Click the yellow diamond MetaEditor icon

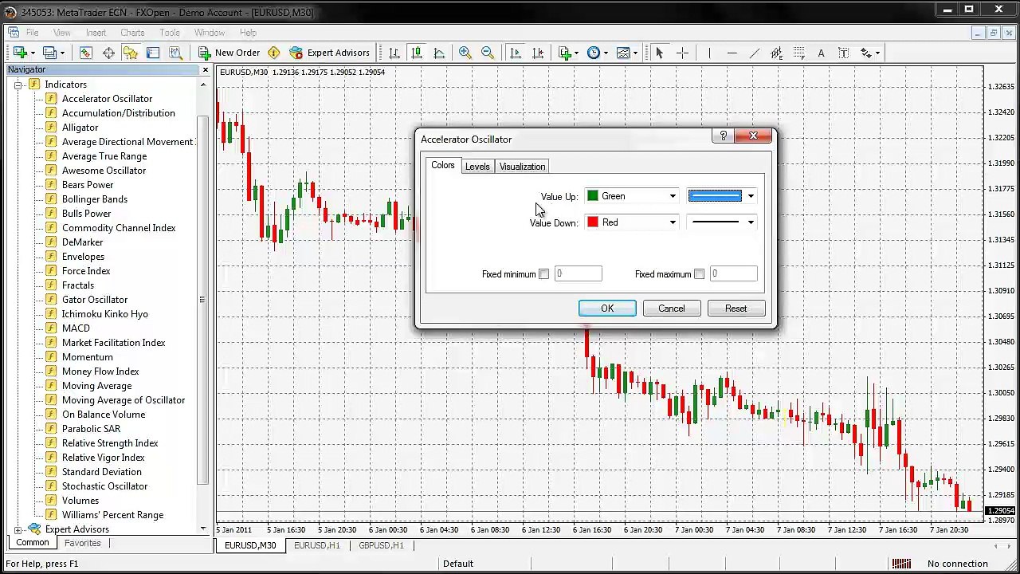274,53
